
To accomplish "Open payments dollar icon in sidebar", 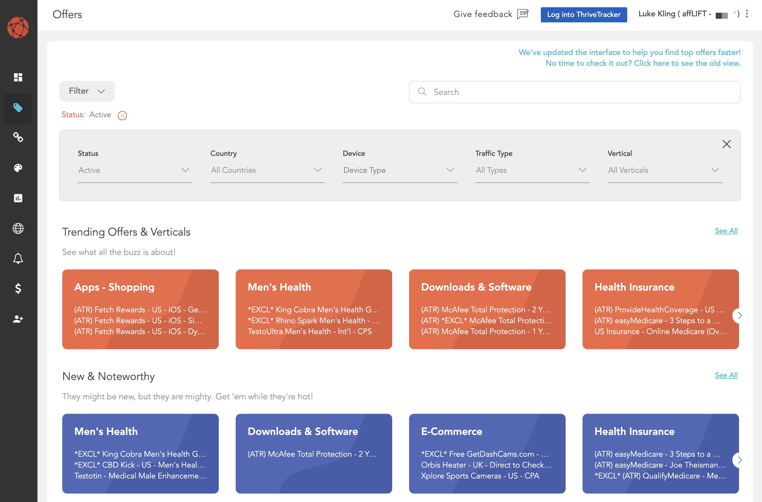I will [18, 288].
